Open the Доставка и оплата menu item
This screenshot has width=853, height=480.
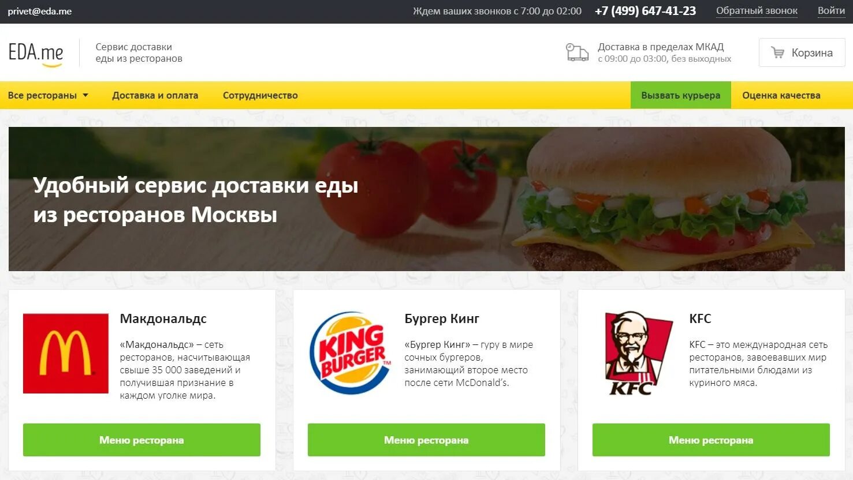coord(155,95)
